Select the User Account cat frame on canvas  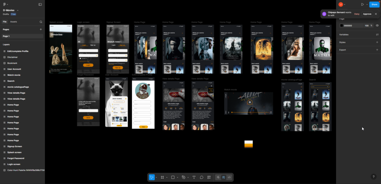point(116,102)
